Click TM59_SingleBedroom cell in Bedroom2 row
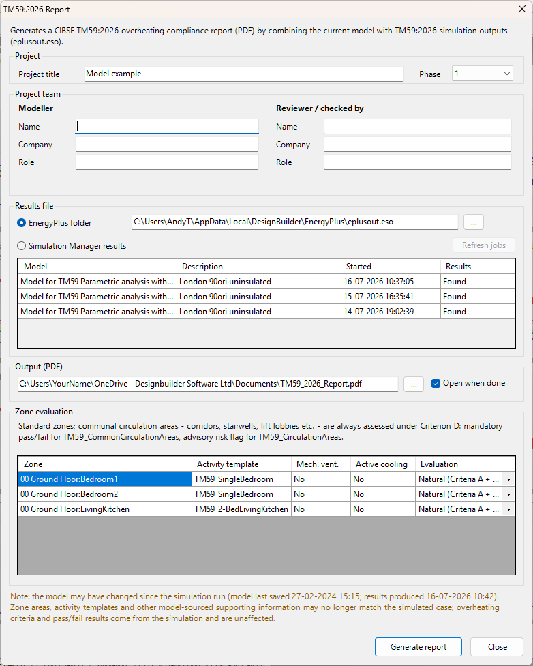The image size is (533, 666). (241, 494)
